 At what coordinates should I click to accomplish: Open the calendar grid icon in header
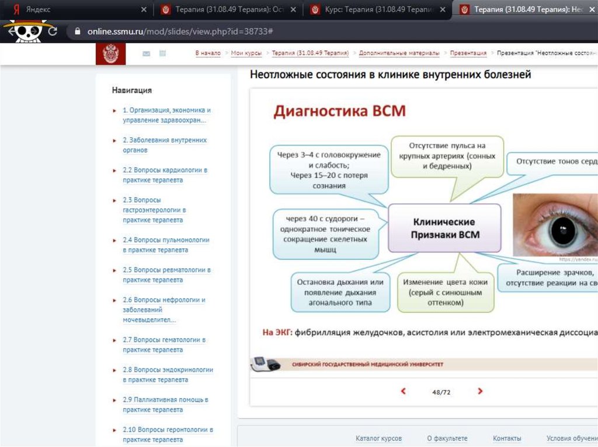(x=162, y=53)
